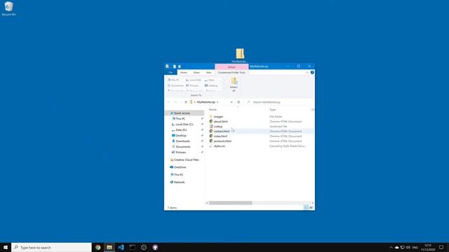Open the terminal app on the taskbar
The width and height of the screenshot is (449, 252).
tap(133, 247)
